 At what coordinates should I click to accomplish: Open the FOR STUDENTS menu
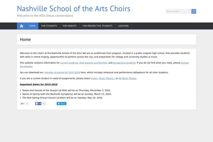point(49,26)
